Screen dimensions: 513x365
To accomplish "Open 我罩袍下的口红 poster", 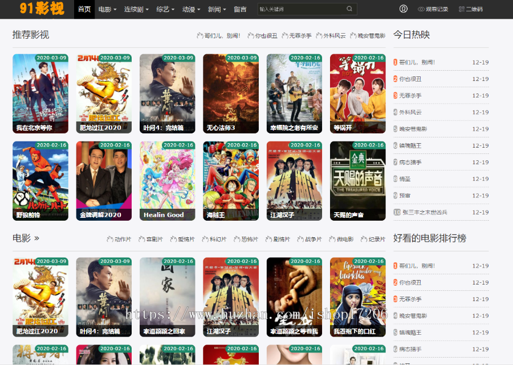I will [357, 297].
